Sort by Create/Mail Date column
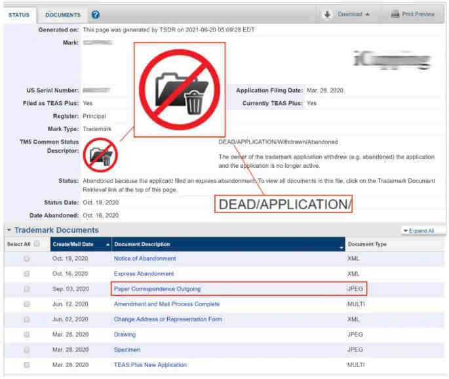The height and width of the screenshot is (379, 449). point(81,245)
